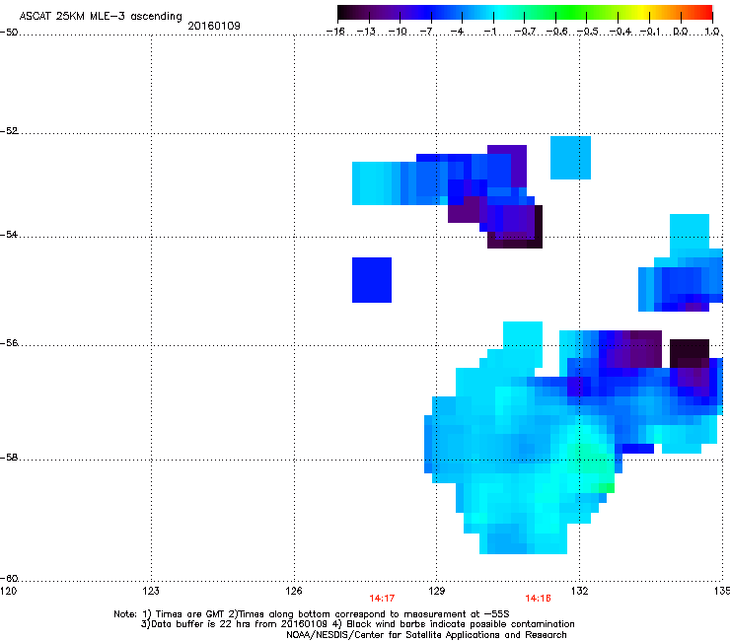Click the '-4' color bar label
Image resolution: width=730 pixels, height=641 pixels.
point(458,32)
